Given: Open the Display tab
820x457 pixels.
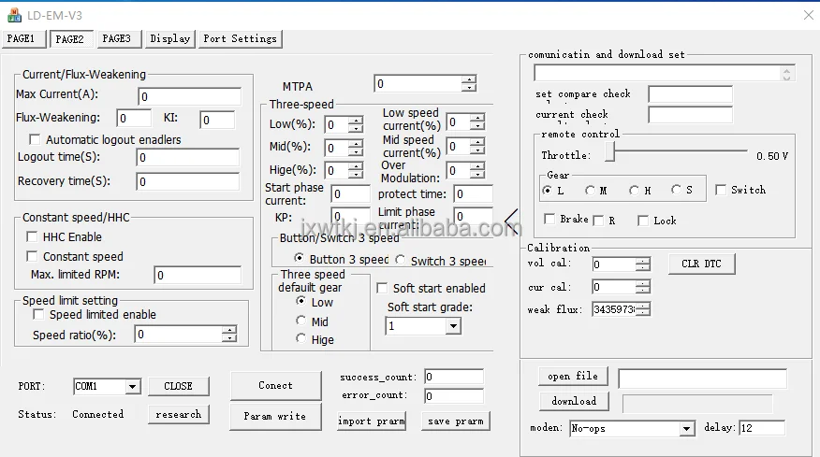Looking at the screenshot, I should (170, 38).
